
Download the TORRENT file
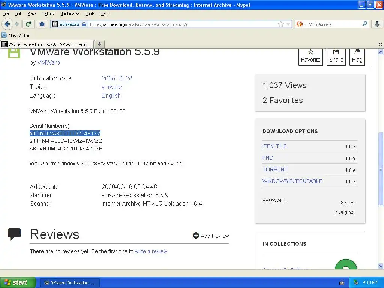point(275,169)
